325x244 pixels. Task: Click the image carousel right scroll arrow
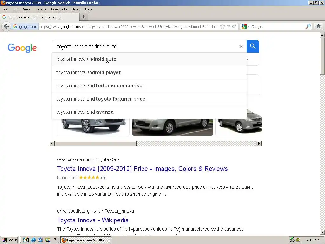259,143
